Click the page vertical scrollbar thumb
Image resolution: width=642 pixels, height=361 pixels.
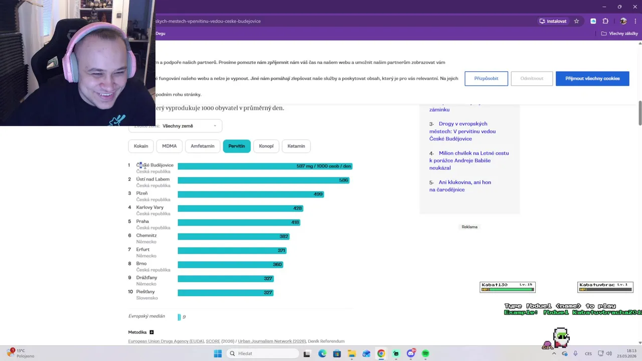639,113
